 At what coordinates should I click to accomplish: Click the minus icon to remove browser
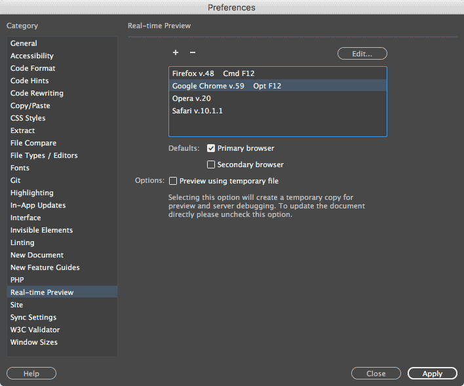[x=193, y=52]
